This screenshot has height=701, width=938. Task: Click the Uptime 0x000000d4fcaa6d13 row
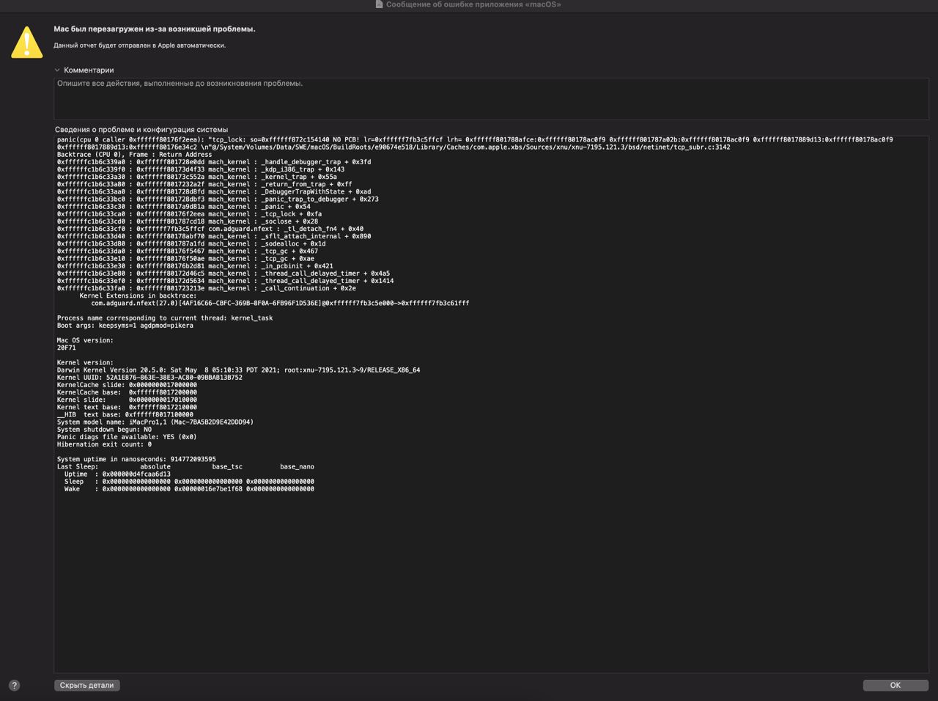pyautogui.click(x=117, y=474)
